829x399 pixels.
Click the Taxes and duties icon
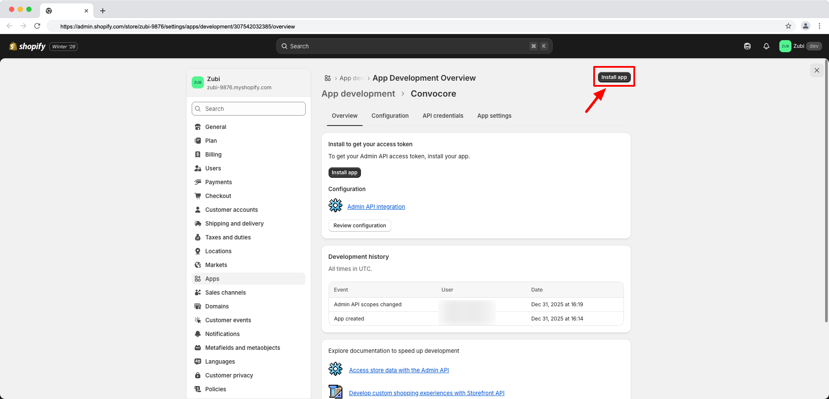tap(198, 237)
